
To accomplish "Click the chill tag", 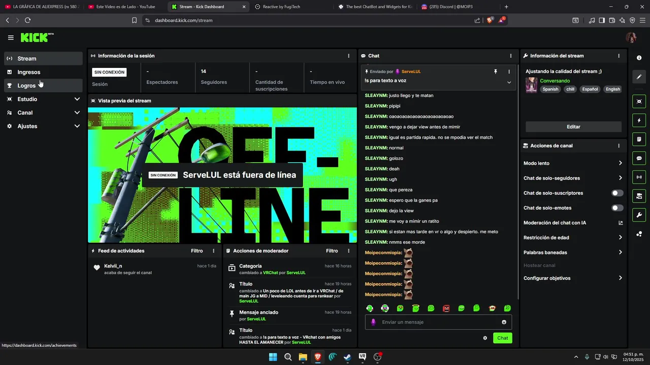I will (570, 89).
